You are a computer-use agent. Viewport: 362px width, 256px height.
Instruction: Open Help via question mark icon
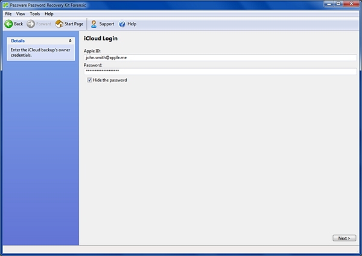point(122,24)
